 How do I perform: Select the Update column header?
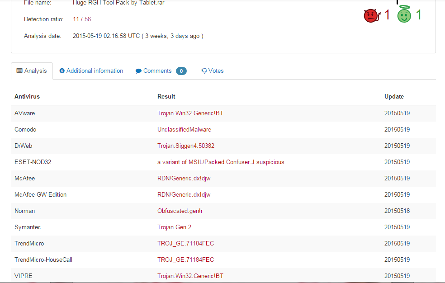tap(394, 96)
